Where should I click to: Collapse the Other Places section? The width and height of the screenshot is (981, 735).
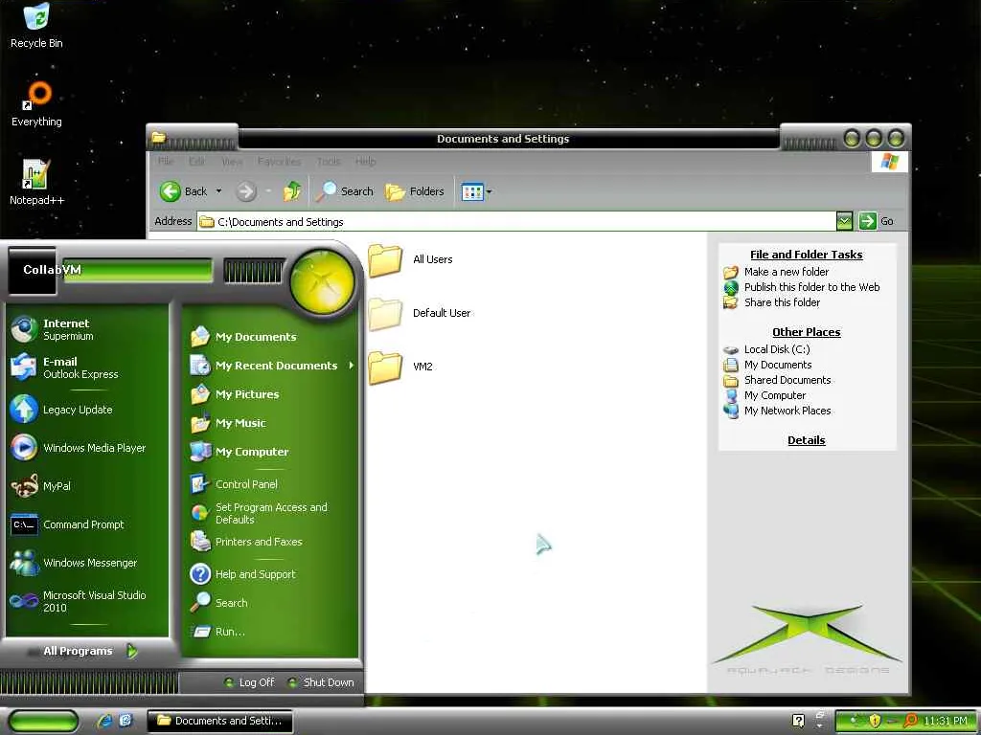[x=806, y=332]
